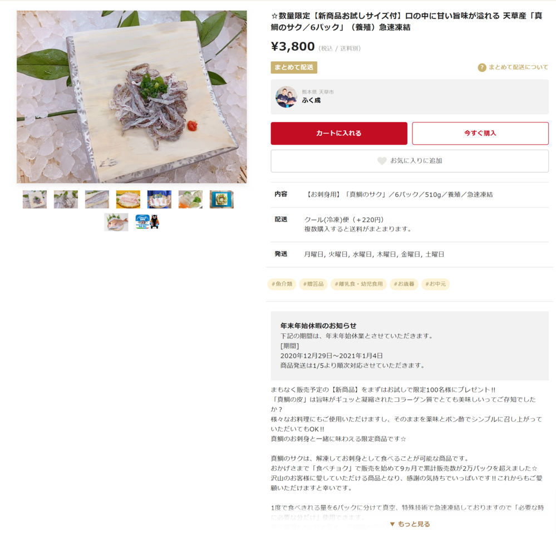Image resolution: width=556 pixels, height=542 pixels.
Task: Select the fourth thumbnail with yellow background sashimi
Action: point(128,199)
